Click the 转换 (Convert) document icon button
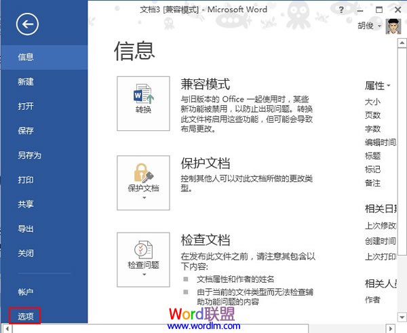This screenshot has height=333, width=407. tap(143, 103)
